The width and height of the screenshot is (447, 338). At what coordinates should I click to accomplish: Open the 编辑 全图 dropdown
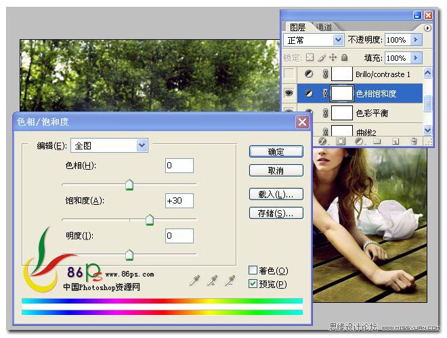tap(142, 145)
